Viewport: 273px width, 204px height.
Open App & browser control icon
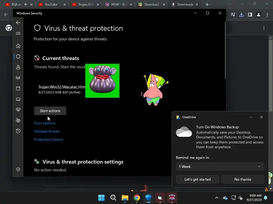coord(18,88)
